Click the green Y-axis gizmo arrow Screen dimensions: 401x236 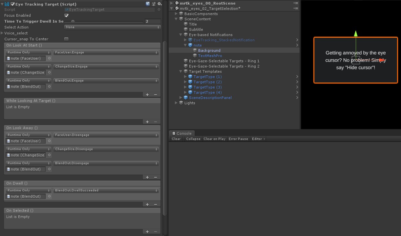(356, 33)
